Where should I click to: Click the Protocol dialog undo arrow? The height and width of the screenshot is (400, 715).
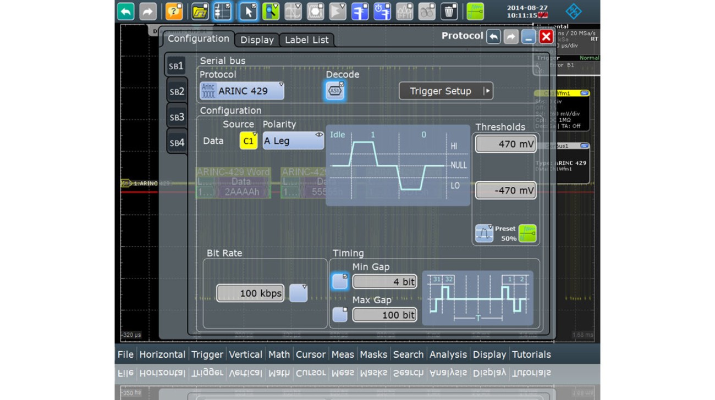[x=493, y=36]
